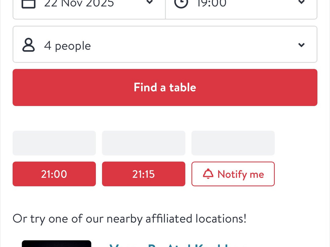This screenshot has height=247, width=330.
Task: Click the third gray loading time slot
Action: [x=233, y=143]
